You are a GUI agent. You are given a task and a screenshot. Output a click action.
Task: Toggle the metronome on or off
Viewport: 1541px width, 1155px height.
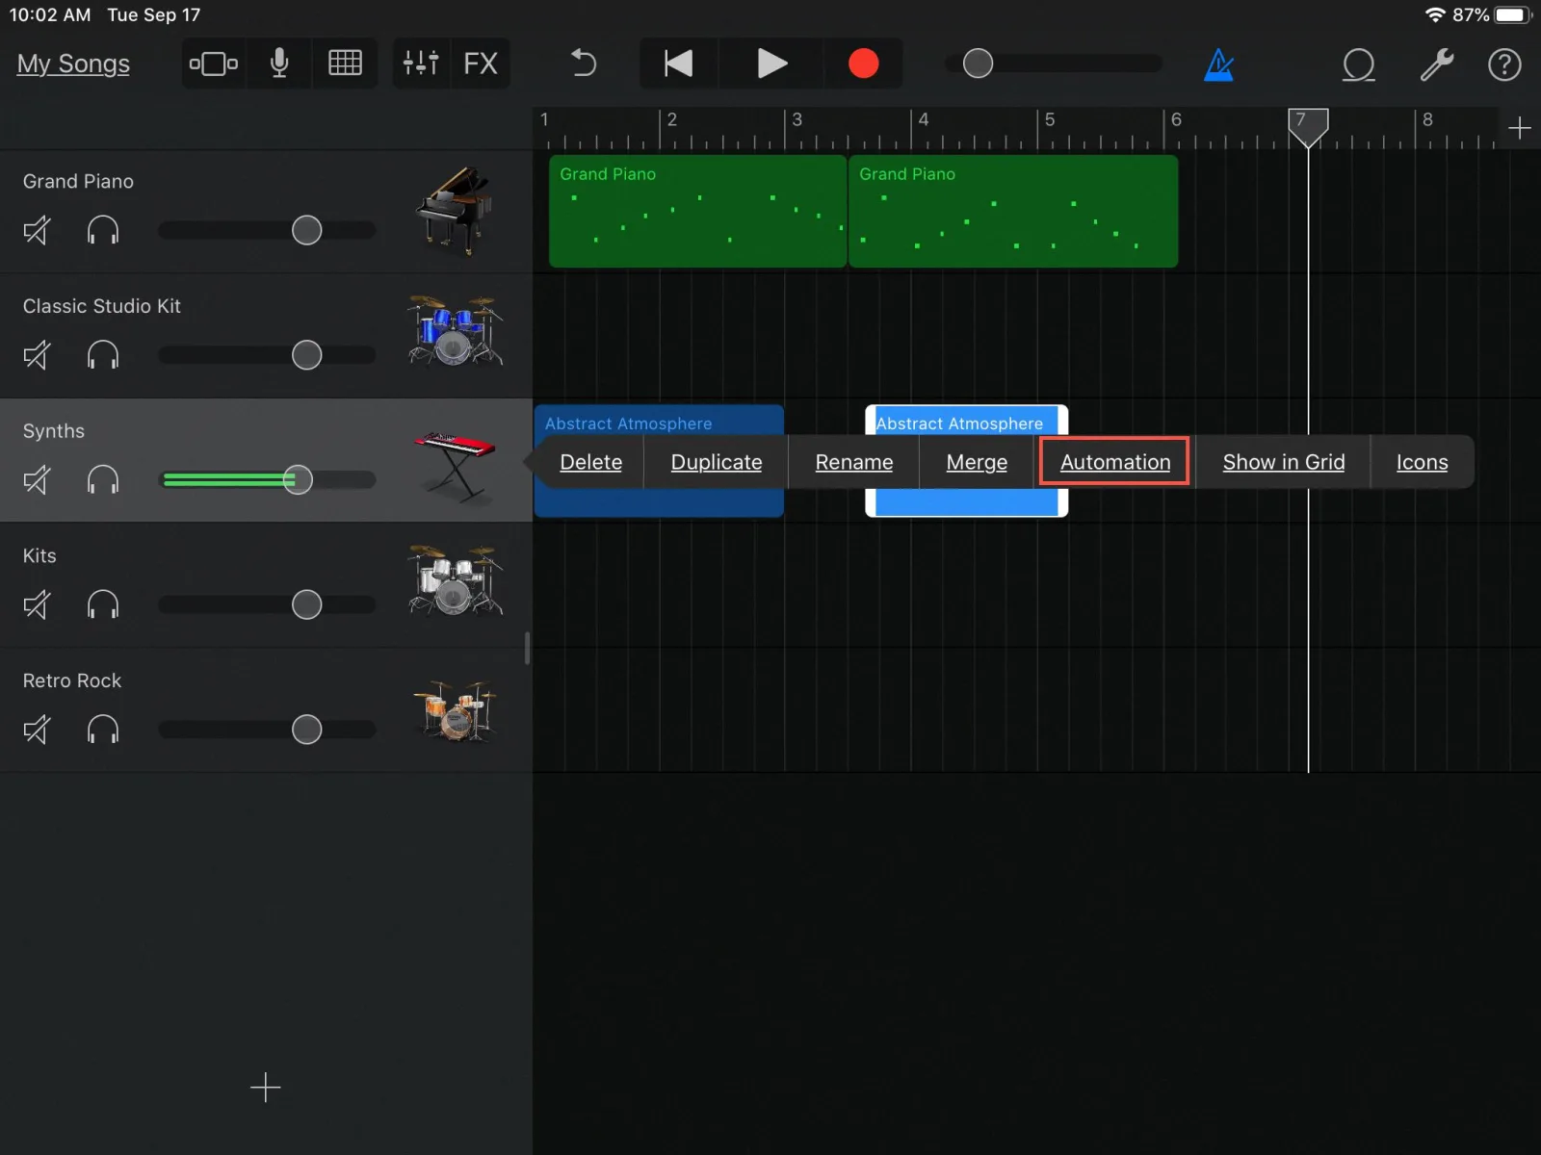1219,64
